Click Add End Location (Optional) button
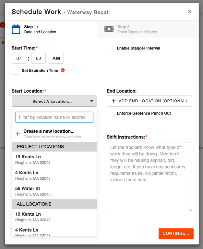The image size is (203, 249). point(149,101)
